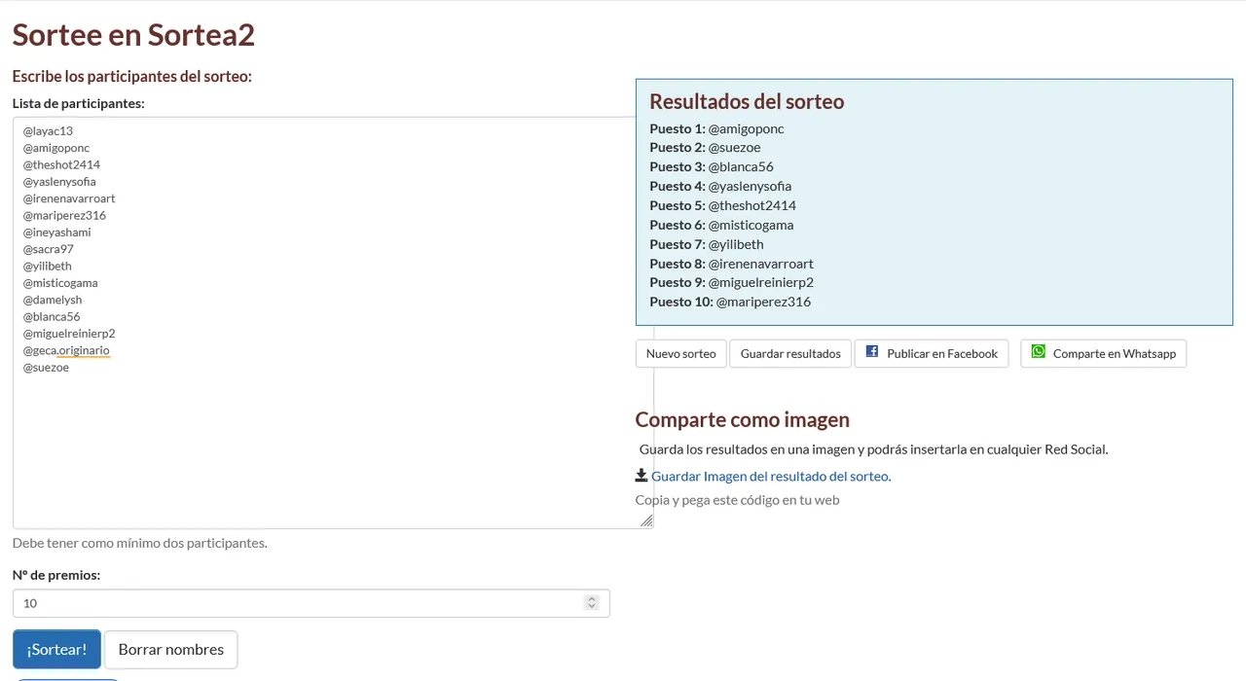
Task: Select @amigoponc in the participants list
Action: point(56,148)
